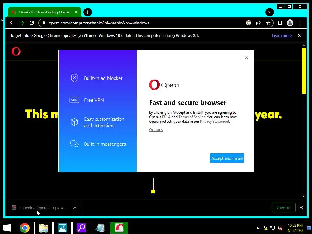Click the yellow page scrollbar thumb

pos(304,71)
